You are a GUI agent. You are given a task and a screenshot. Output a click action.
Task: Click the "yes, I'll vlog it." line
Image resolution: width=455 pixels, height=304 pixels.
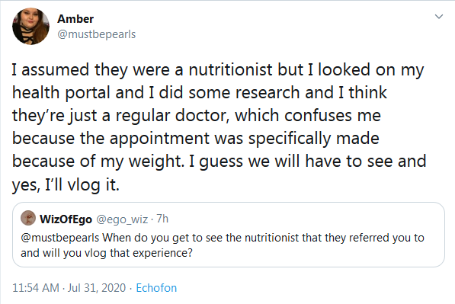(66, 184)
